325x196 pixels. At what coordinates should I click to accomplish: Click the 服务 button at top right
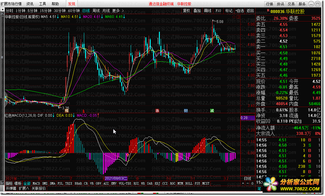pyautogui.click(x=302, y=4)
